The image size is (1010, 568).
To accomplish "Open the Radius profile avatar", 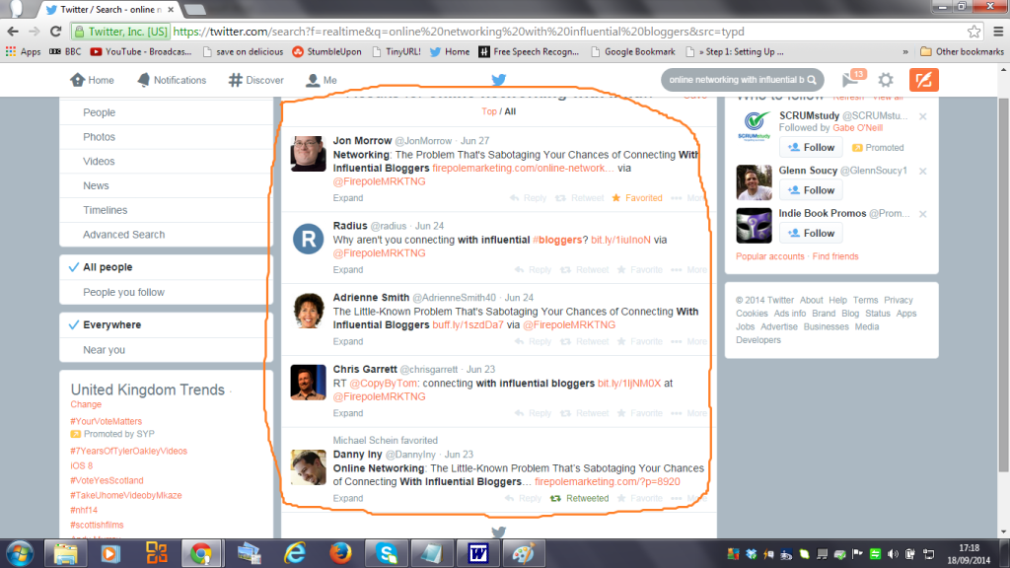I will [308, 239].
